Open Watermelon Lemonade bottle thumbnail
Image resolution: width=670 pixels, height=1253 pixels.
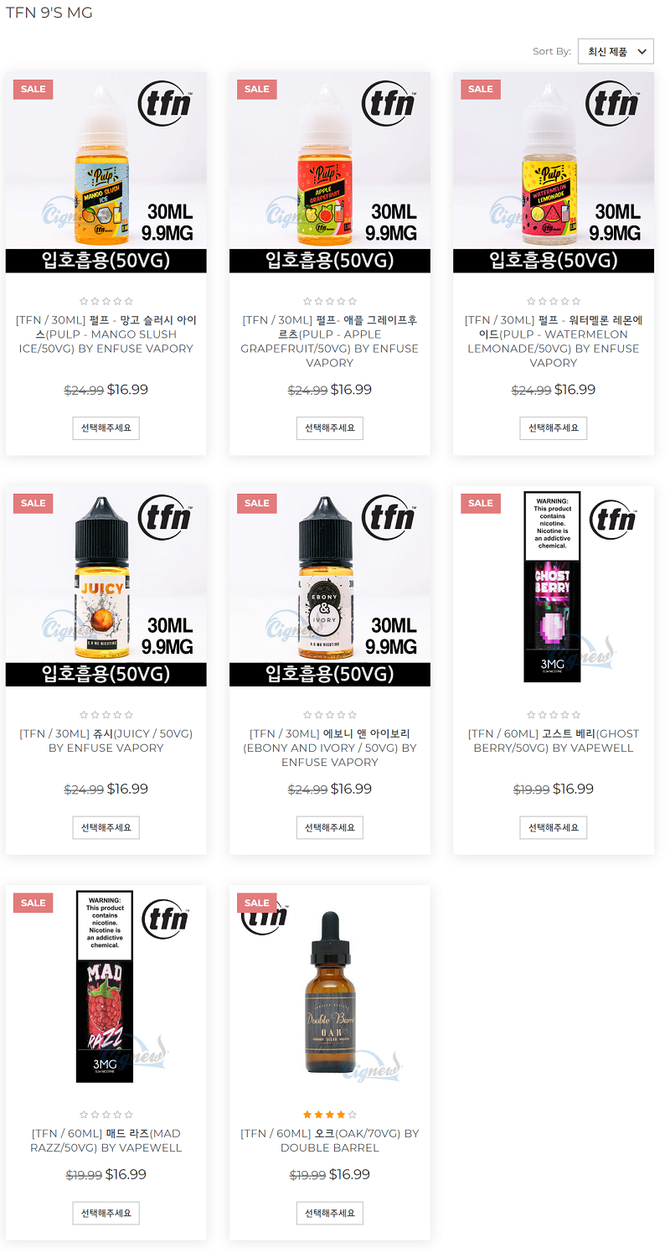554,172
